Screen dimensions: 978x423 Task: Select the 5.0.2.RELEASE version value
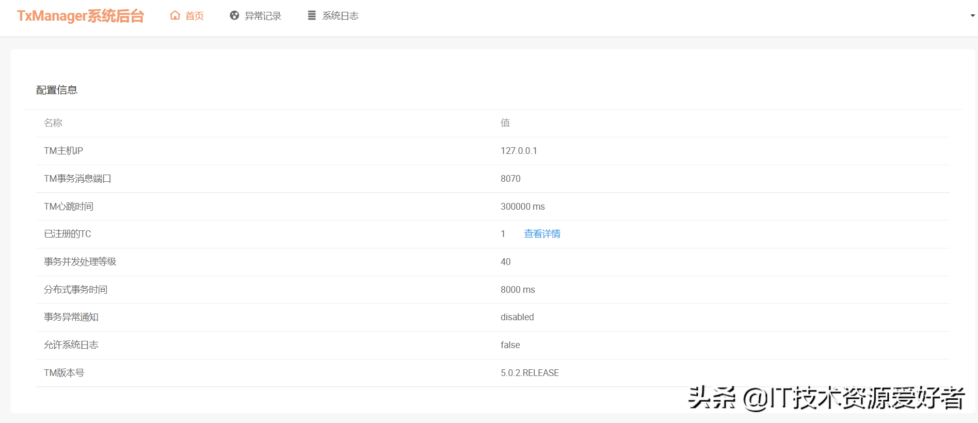530,373
